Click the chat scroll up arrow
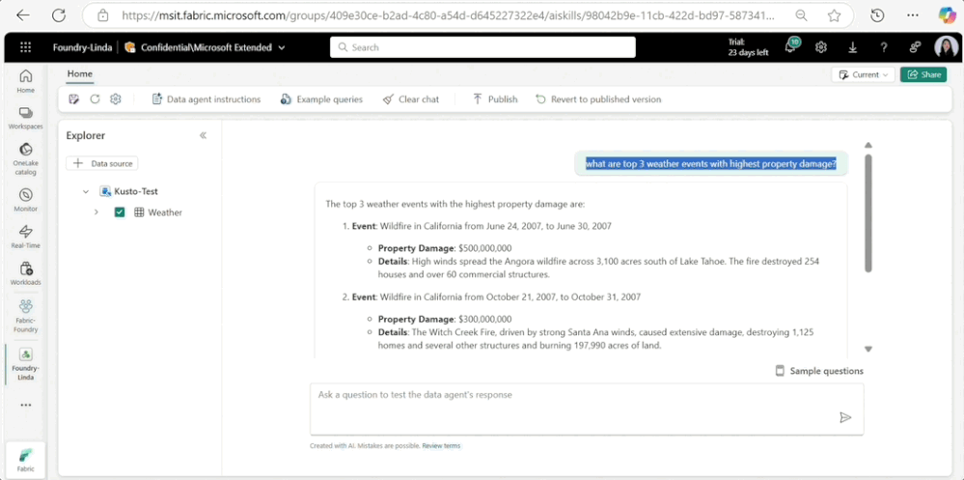The width and height of the screenshot is (964, 480). (868, 145)
